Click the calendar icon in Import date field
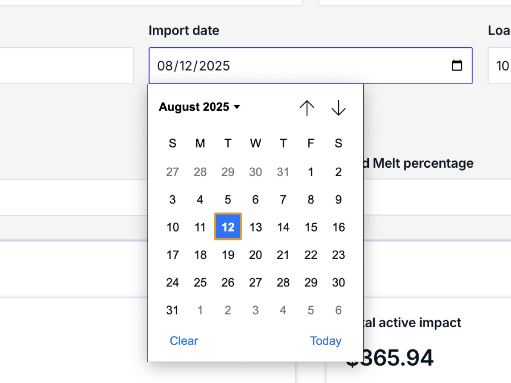Screen dimensions: 511x383 (456, 66)
